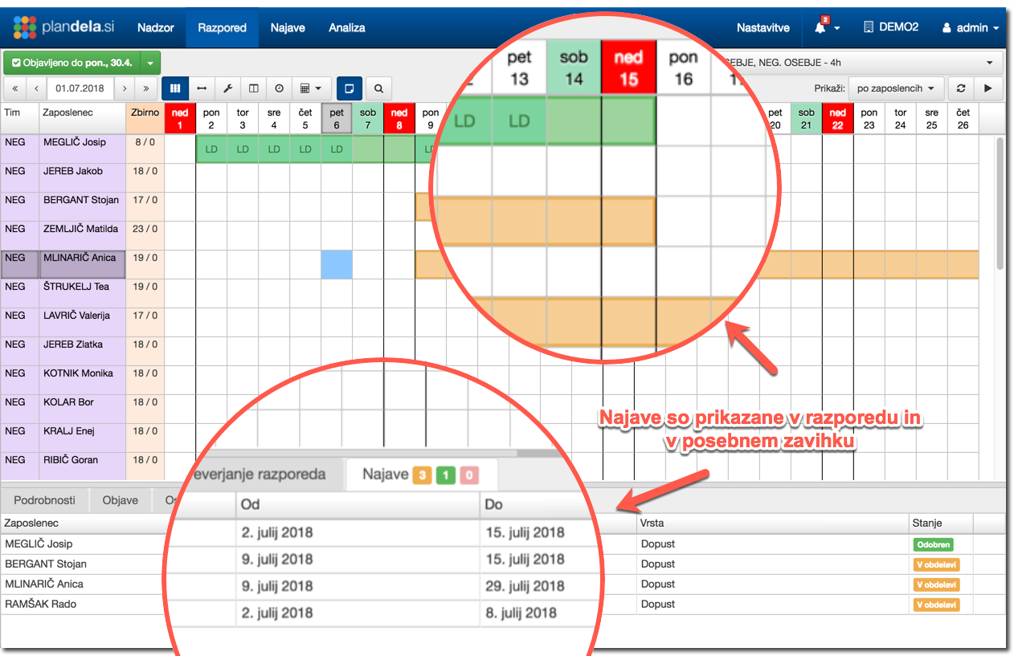Go to next period with single right arrow
The height and width of the screenshot is (656, 1014).
125,88
